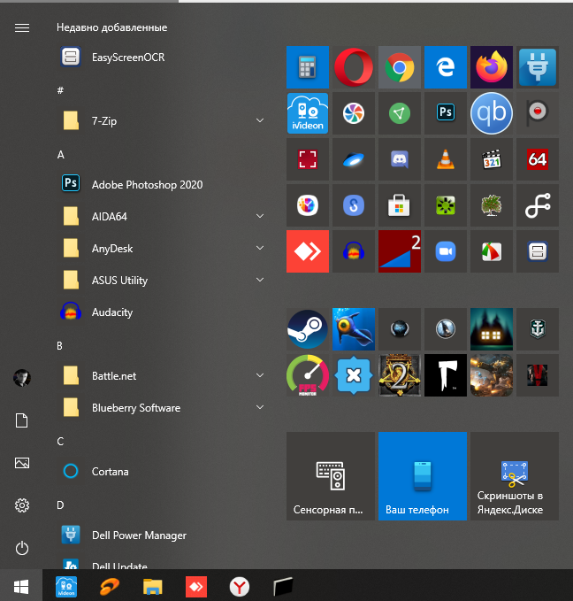
Task: Open the Calculator tile
Action: [307, 67]
